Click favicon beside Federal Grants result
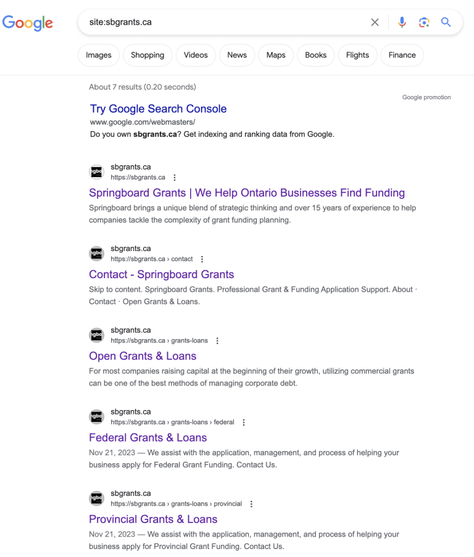The width and height of the screenshot is (474, 557). click(96, 417)
